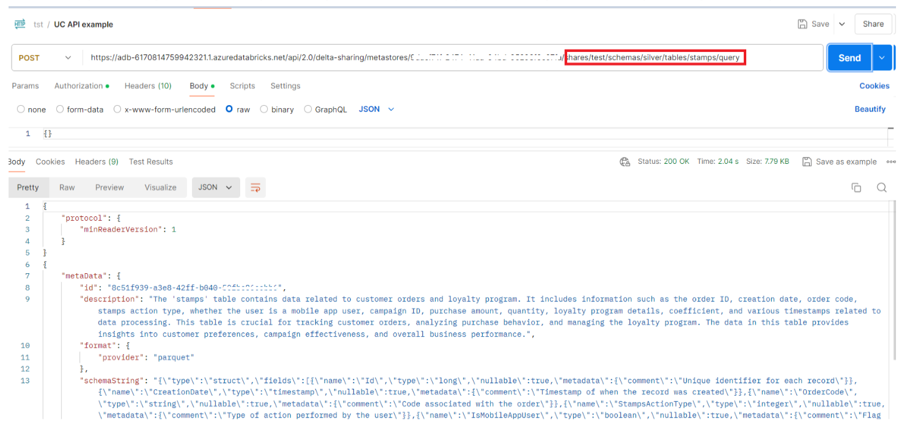Screen dimensions: 907x423
Task: Switch to Test Results tab
Action: [x=151, y=162]
